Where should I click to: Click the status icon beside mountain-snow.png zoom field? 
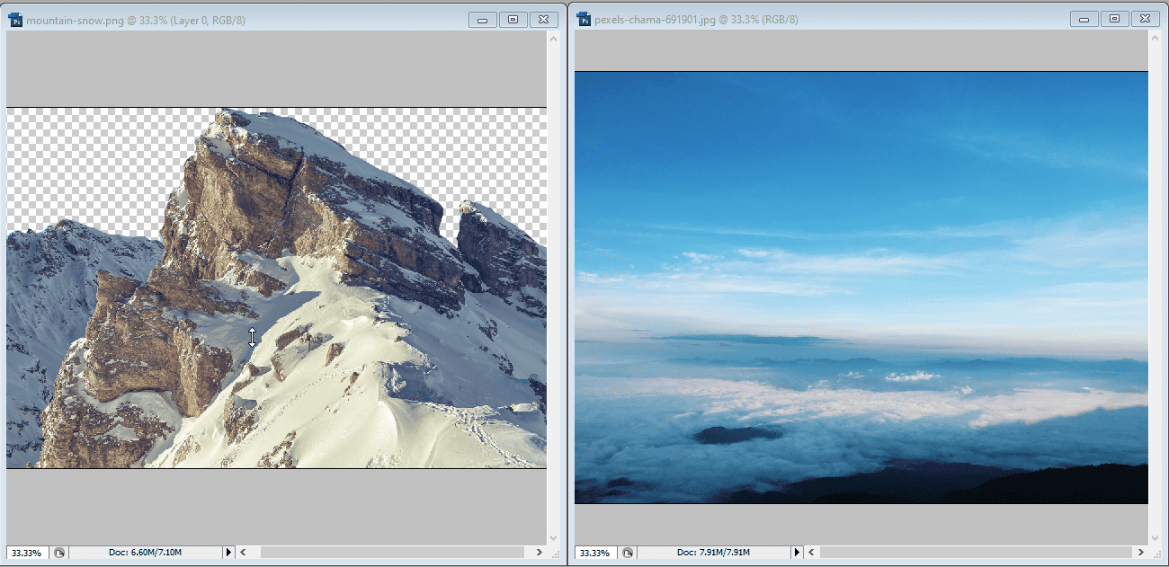tap(59, 552)
